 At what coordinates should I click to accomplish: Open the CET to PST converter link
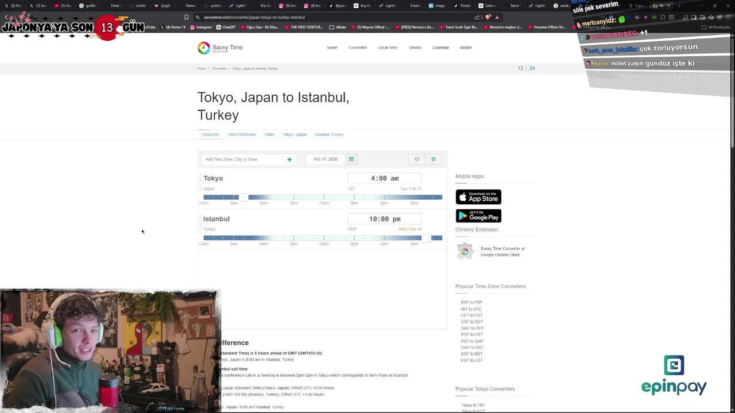471,315
